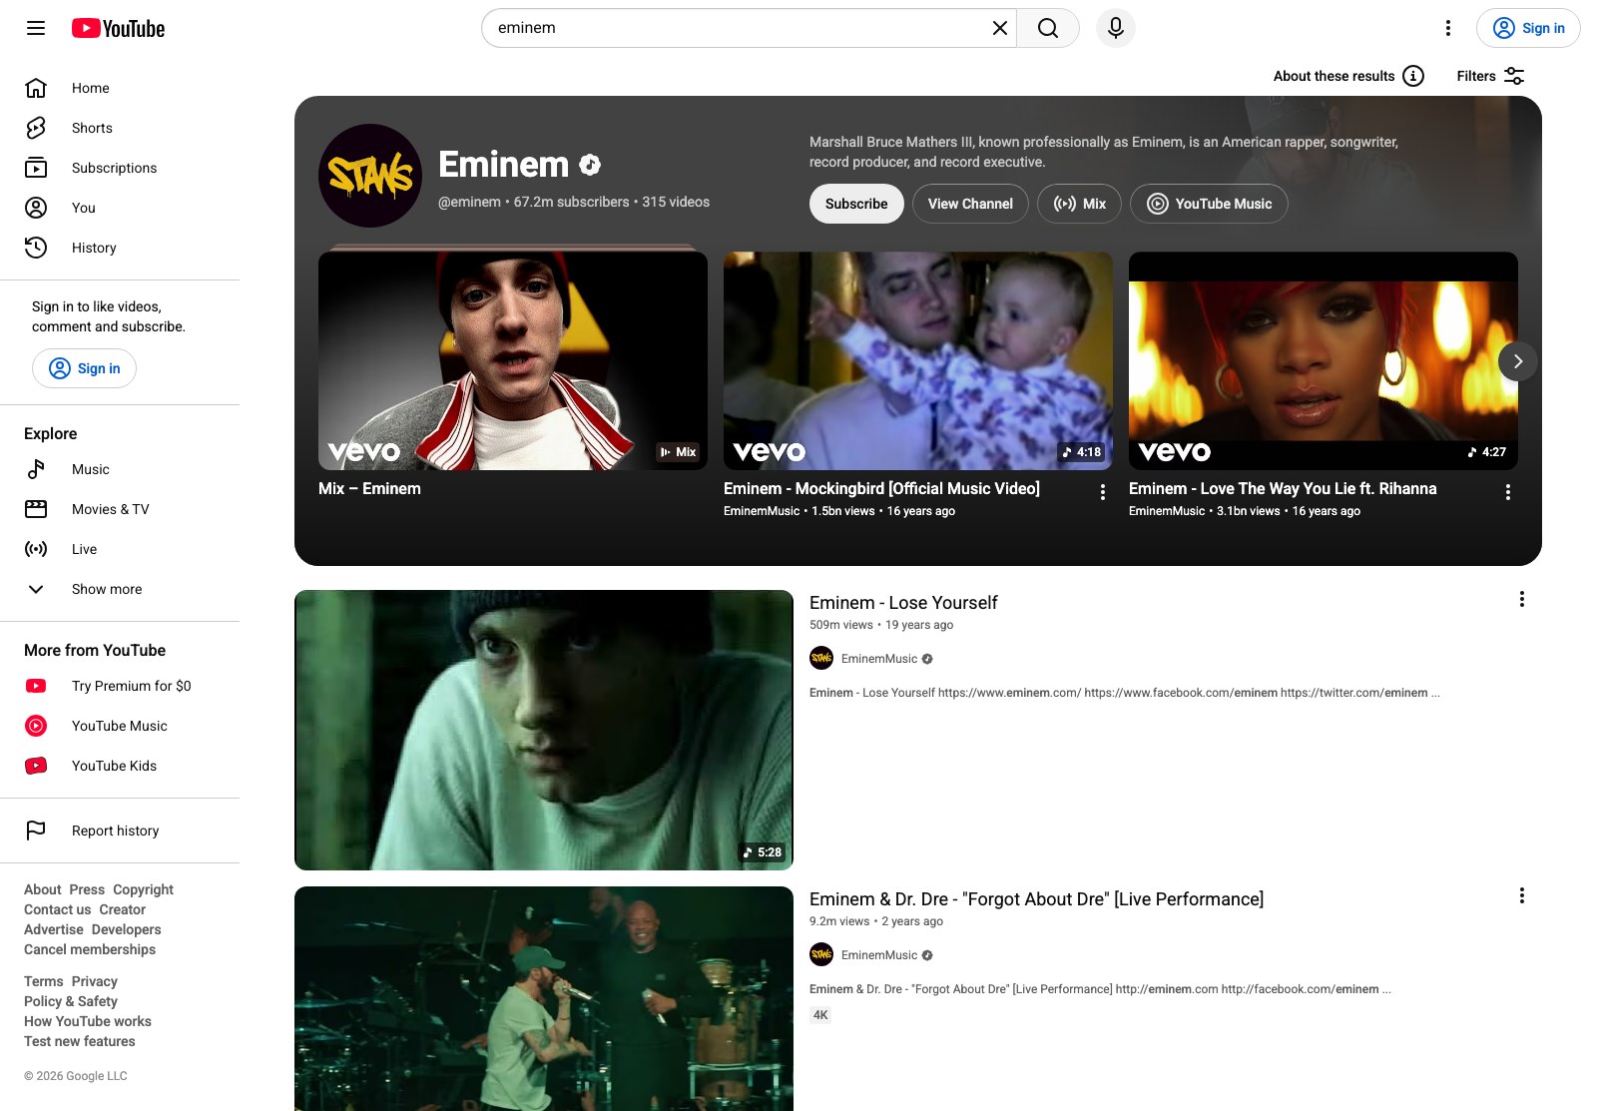Click in the search input field
This screenshot has width=1597, height=1111.
(739, 28)
